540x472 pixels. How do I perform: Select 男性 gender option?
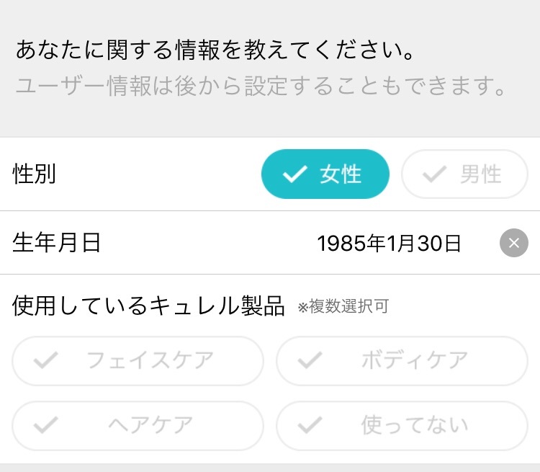click(464, 174)
